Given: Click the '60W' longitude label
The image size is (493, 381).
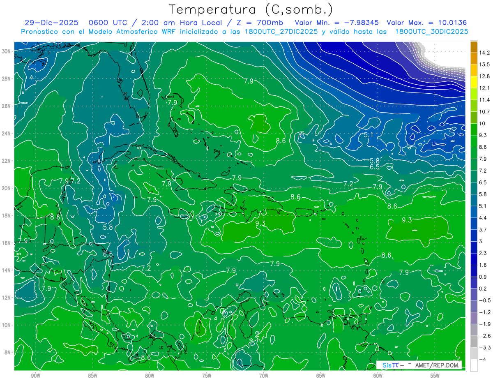Looking at the screenshot, I should pyautogui.click(x=378, y=375).
